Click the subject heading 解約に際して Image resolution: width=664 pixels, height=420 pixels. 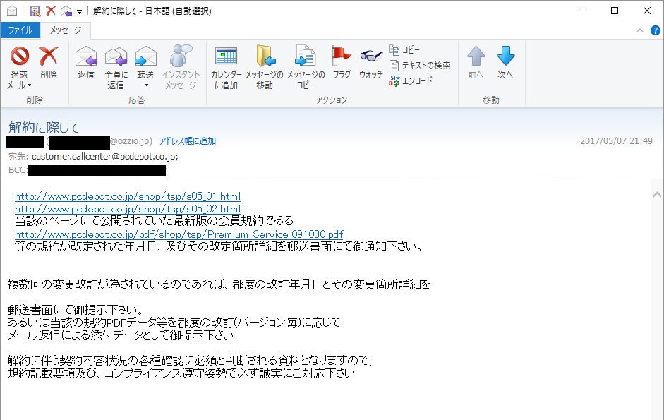point(44,128)
